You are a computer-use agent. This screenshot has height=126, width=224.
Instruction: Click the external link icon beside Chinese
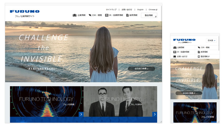pos(157,10)
